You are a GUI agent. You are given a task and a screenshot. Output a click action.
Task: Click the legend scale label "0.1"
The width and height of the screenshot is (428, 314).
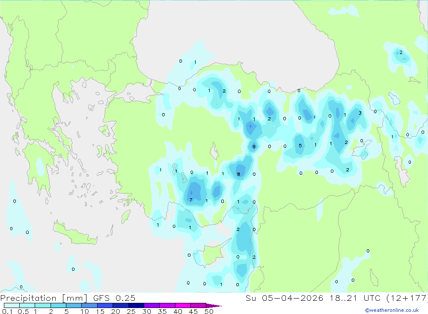(x=7, y=311)
